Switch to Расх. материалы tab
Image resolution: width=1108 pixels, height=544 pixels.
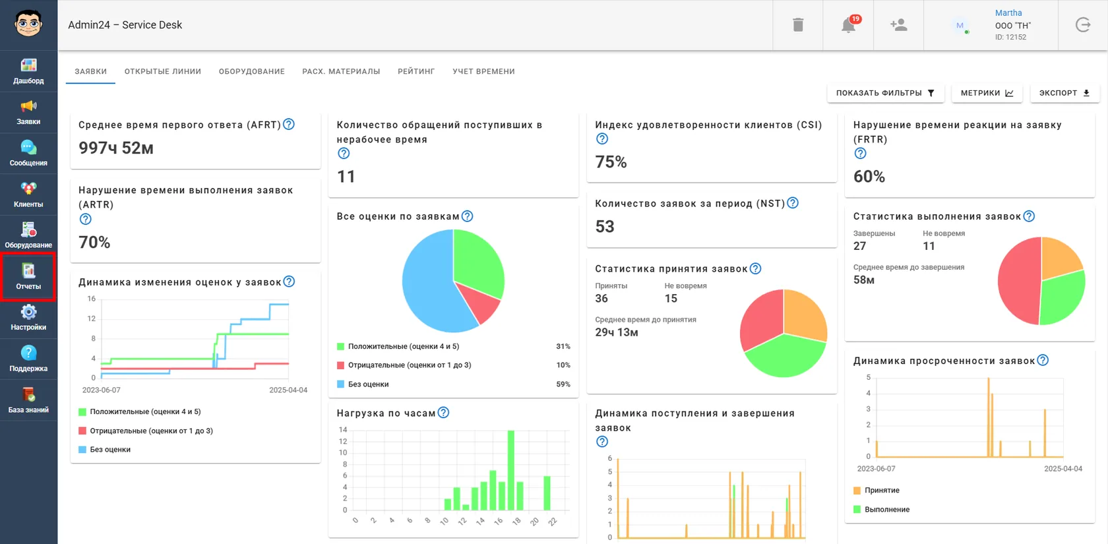(341, 71)
